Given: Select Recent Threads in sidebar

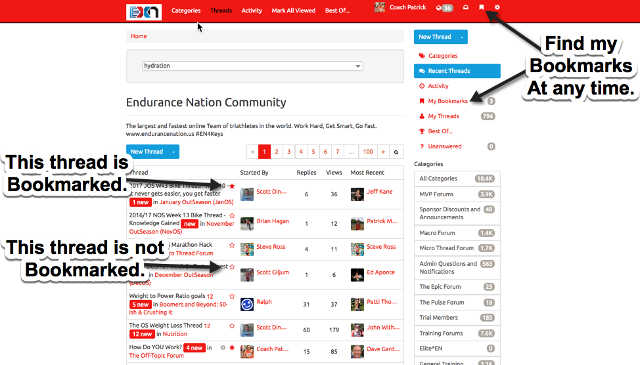Looking at the screenshot, I should (x=457, y=71).
